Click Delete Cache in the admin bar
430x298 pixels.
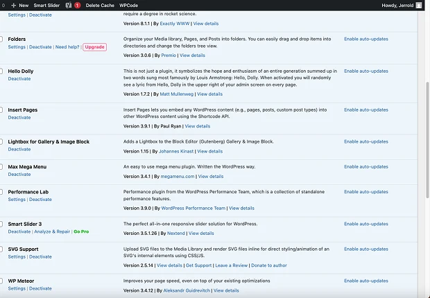click(x=100, y=6)
